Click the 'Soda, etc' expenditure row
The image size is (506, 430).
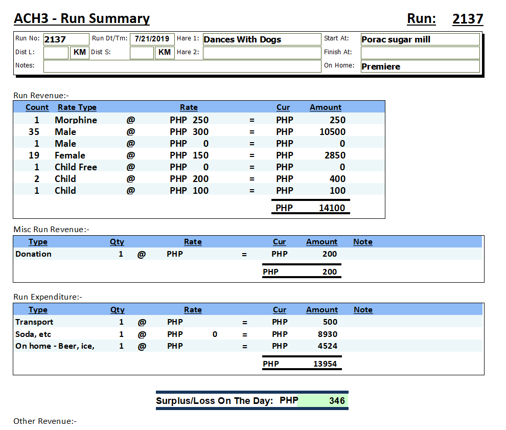33,334
